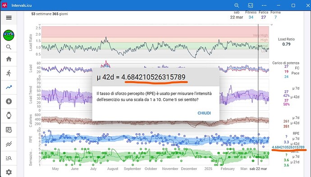Click the RPE label on right
311x177 pixels.
[x=296, y=133]
